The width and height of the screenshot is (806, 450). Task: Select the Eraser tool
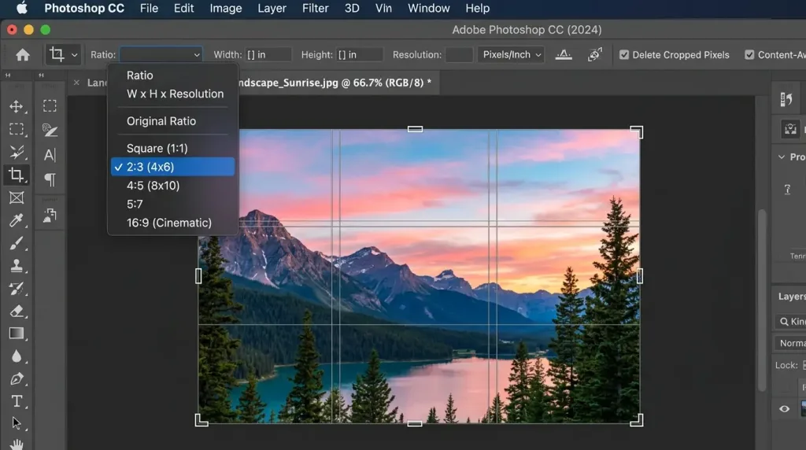[16, 311]
